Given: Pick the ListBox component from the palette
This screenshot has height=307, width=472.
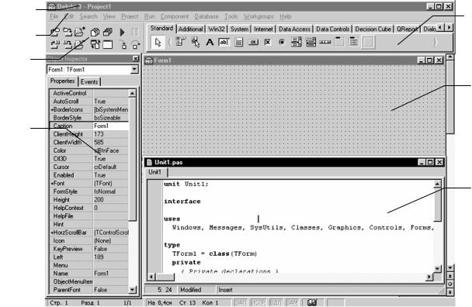Looking at the screenshot, I should click(297, 42).
